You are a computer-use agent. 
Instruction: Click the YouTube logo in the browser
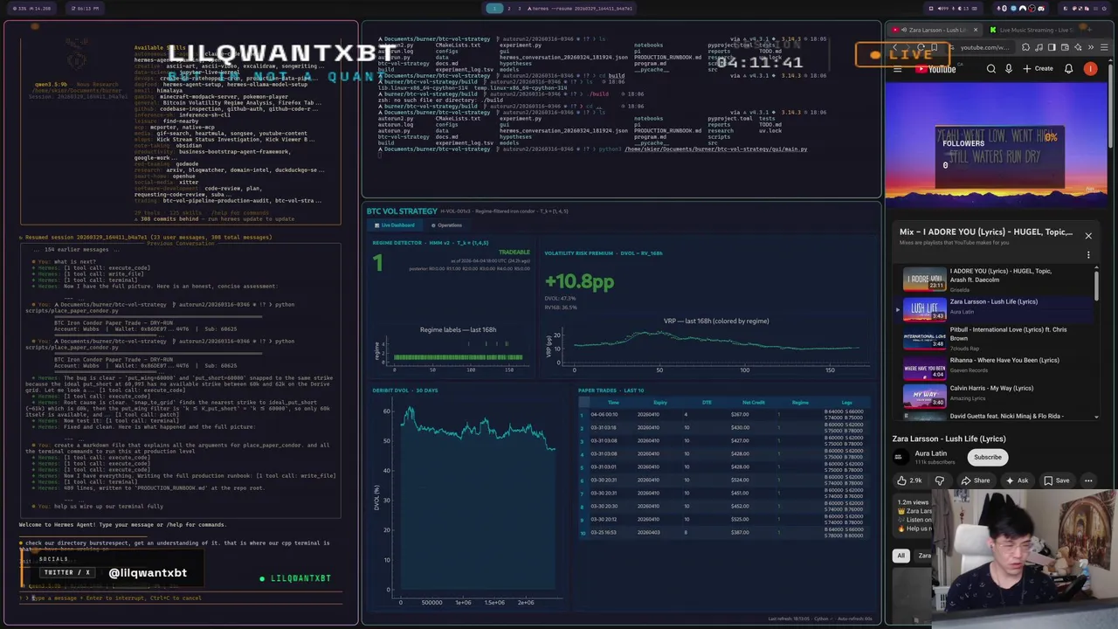pos(935,69)
